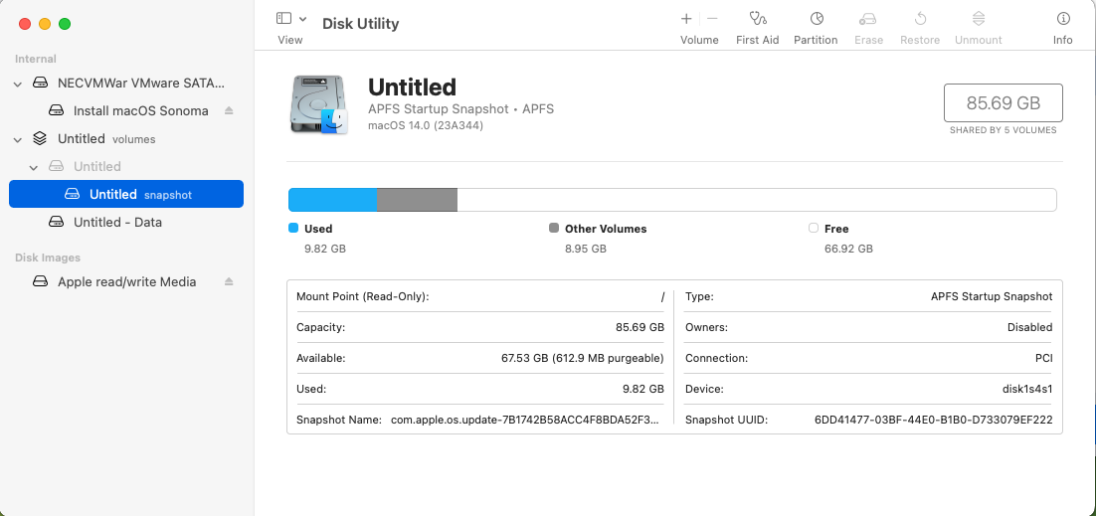Click the Untitled - Data drive icon

[57, 223]
